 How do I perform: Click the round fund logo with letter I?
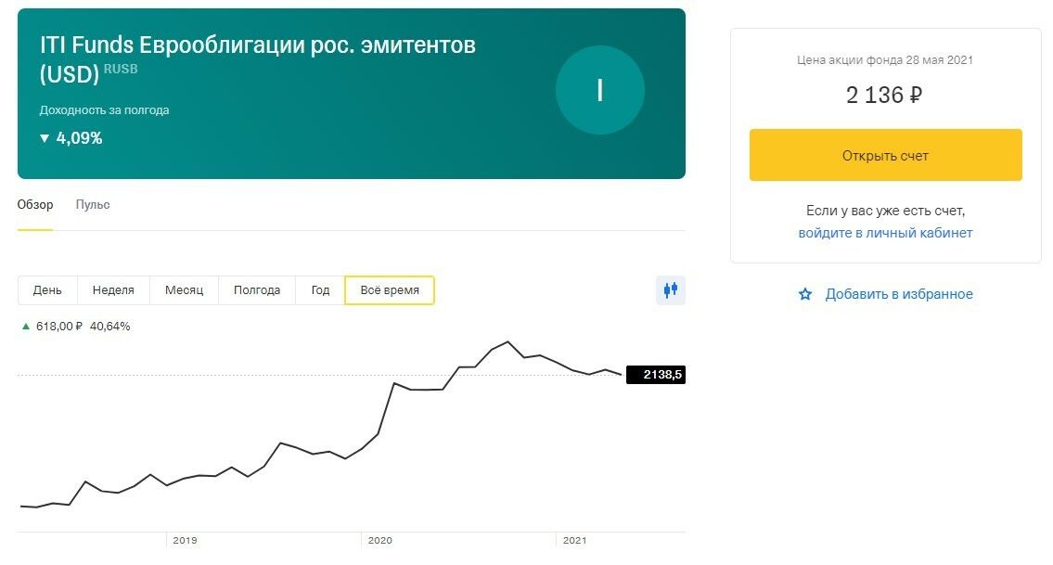pos(599,90)
